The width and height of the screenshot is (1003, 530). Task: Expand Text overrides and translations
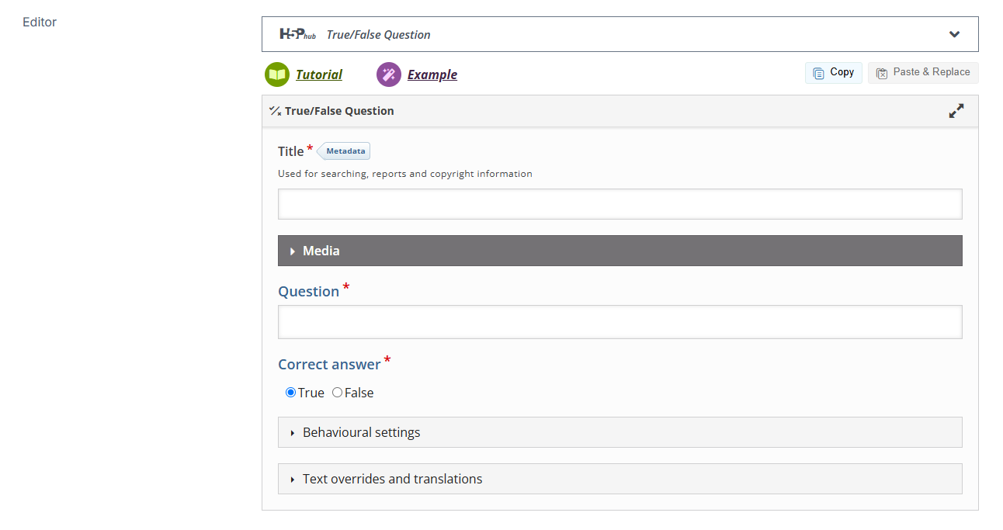pos(620,479)
